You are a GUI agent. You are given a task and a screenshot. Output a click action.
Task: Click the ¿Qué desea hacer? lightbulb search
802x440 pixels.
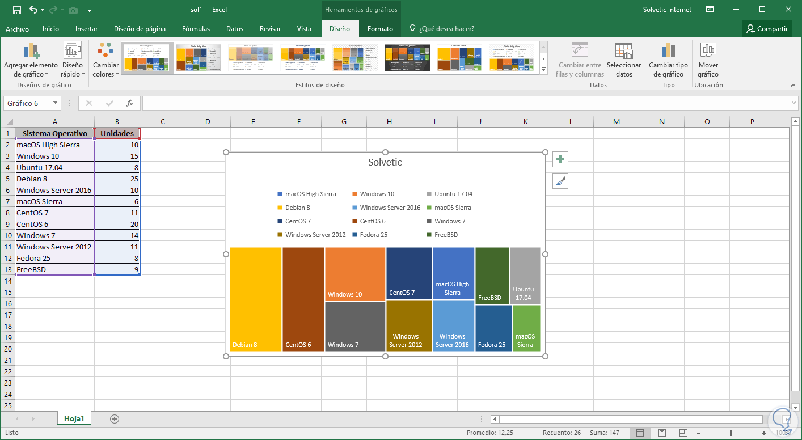[x=441, y=29]
